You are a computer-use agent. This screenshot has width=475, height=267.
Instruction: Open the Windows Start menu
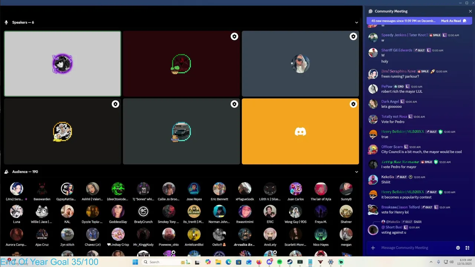[135, 262]
